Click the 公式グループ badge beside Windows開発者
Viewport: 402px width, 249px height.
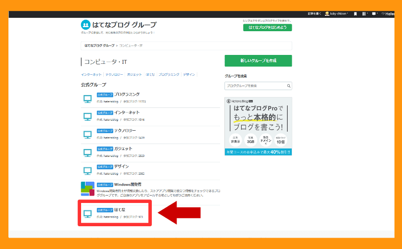click(x=105, y=185)
